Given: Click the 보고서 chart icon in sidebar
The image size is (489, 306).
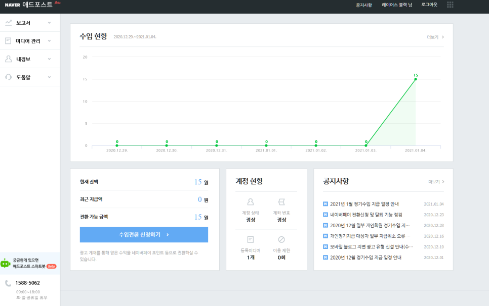Looking at the screenshot, I should coord(9,23).
